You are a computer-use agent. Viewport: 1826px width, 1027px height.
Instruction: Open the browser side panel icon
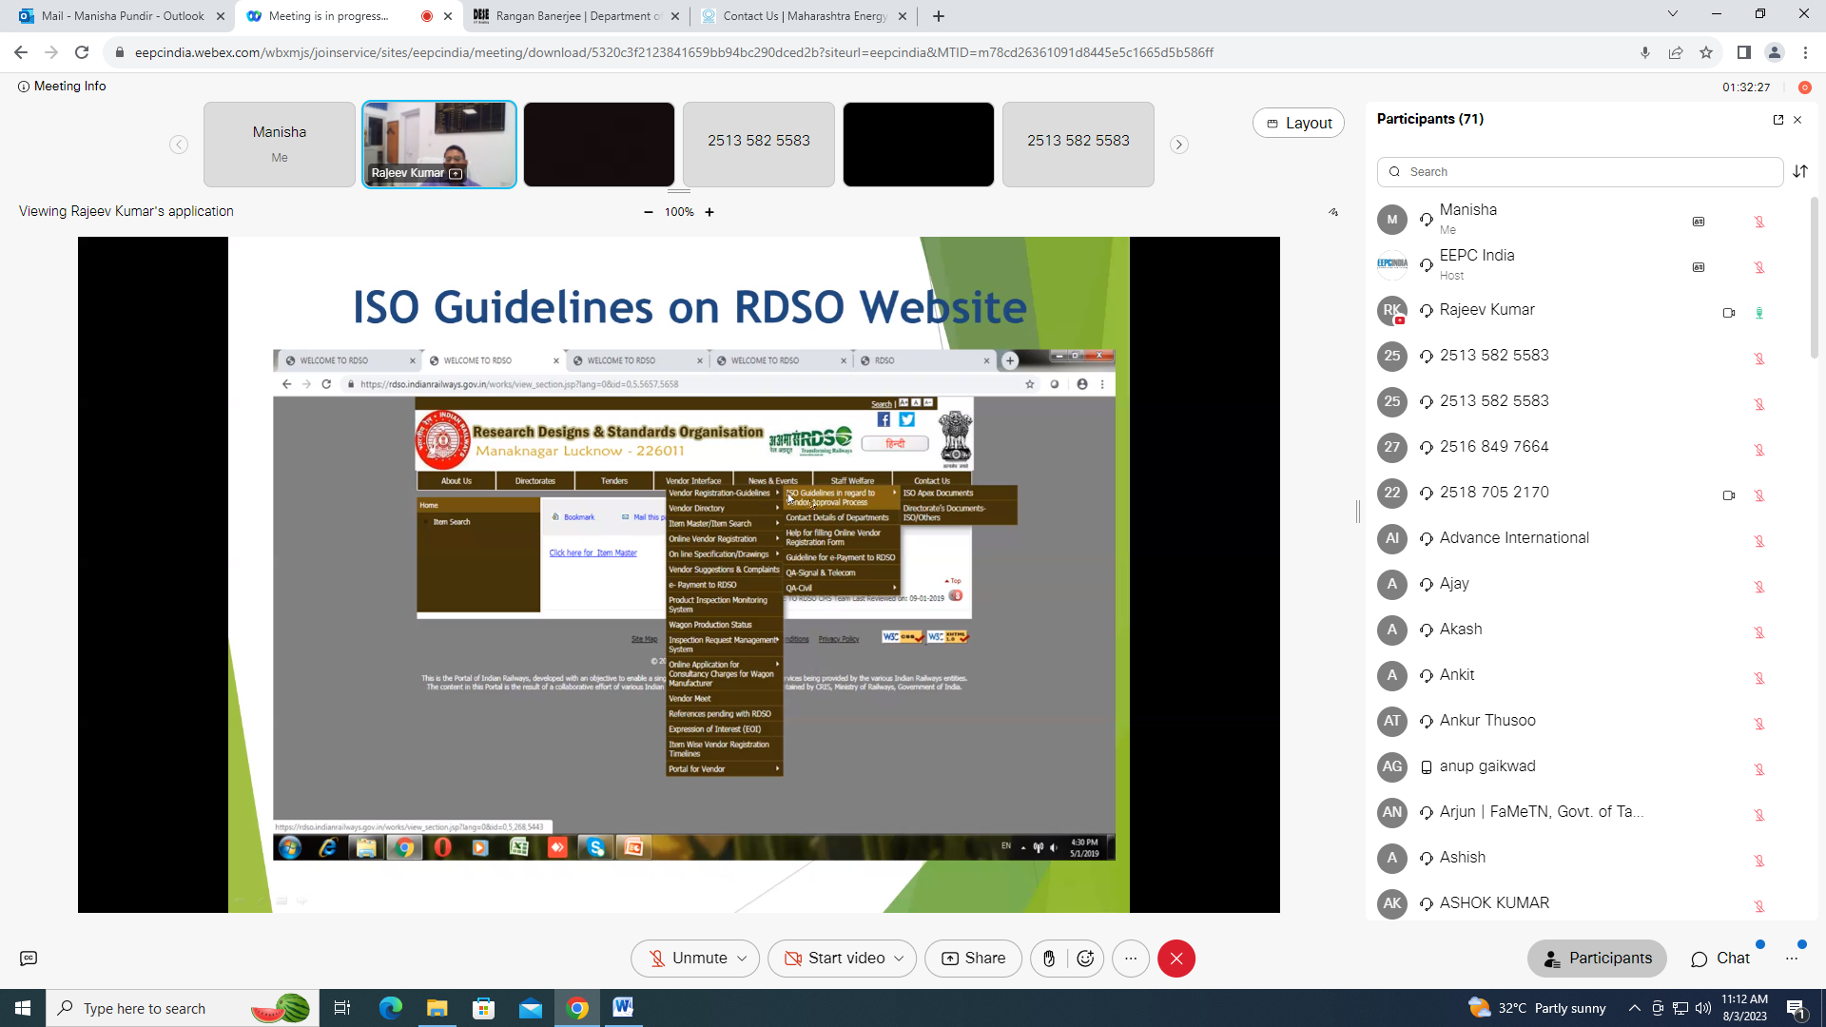[x=1744, y=52]
